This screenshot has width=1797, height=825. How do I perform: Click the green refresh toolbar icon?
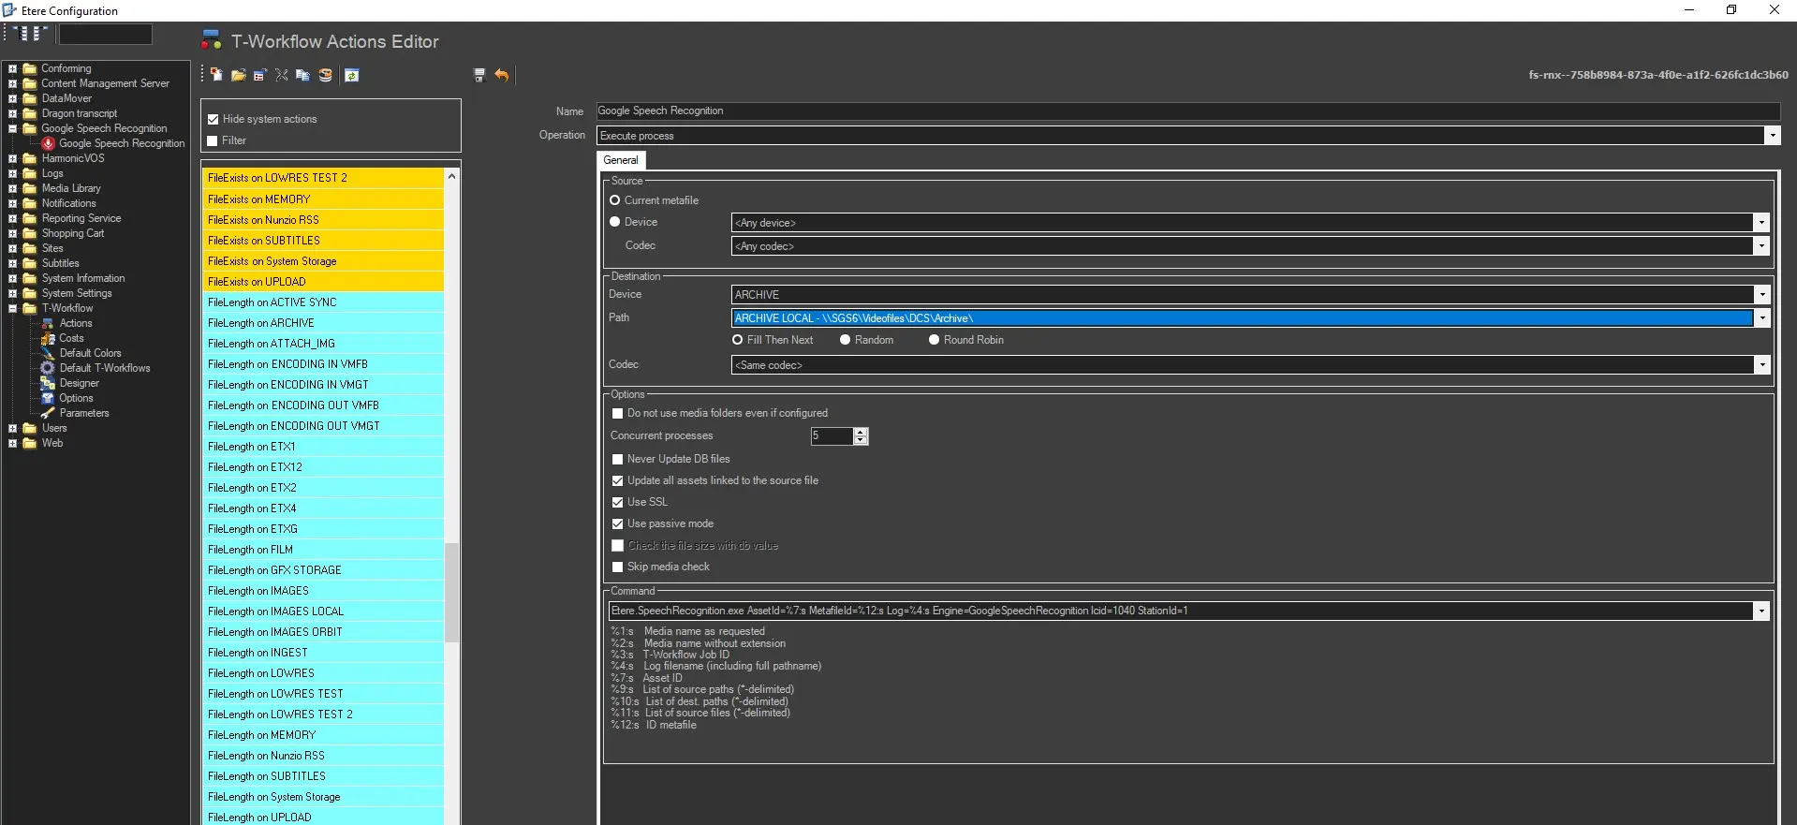click(352, 75)
